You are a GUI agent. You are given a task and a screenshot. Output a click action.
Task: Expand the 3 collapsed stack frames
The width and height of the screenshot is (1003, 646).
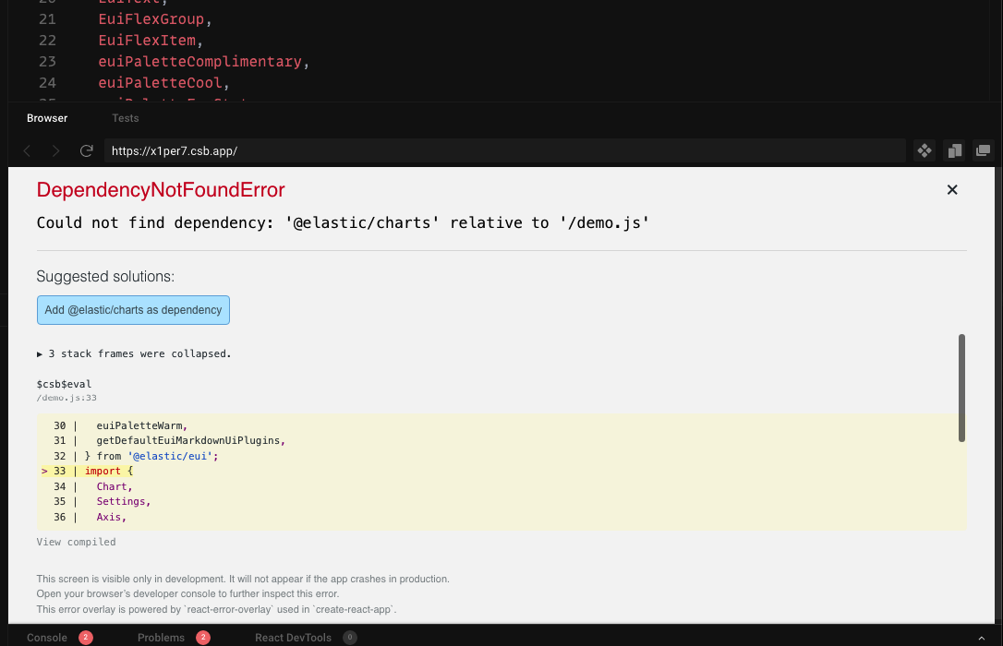click(x=134, y=353)
